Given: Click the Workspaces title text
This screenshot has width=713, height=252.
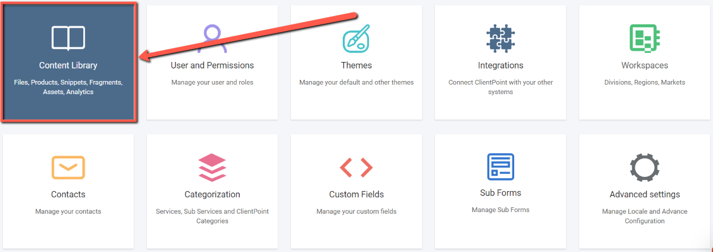Looking at the screenshot, I should pos(645,66).
